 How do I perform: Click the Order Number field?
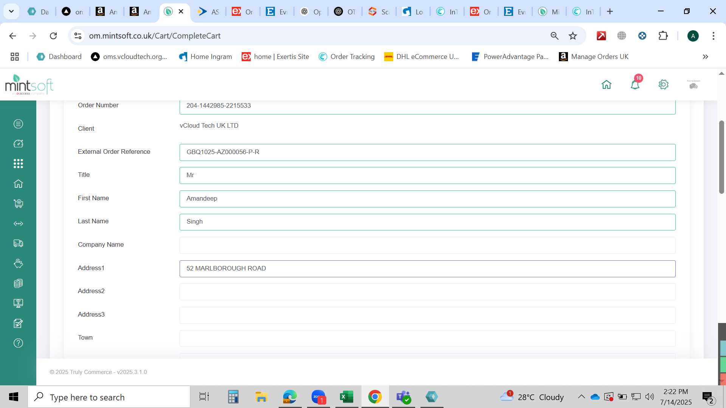point(427,106)
